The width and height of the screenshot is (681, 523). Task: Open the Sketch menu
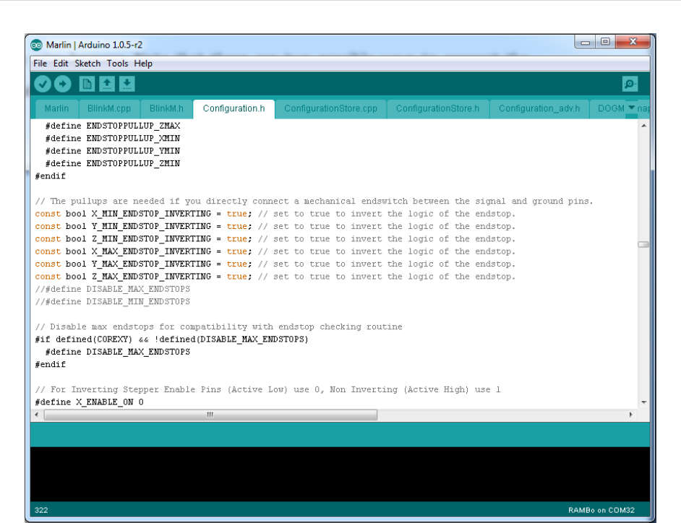pyautogui.click(x=87, y=64)
